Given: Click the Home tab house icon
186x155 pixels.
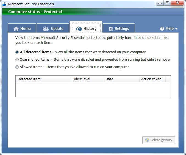Looking at the screenshot, I should pyautogui.click(x=16, y=29).
